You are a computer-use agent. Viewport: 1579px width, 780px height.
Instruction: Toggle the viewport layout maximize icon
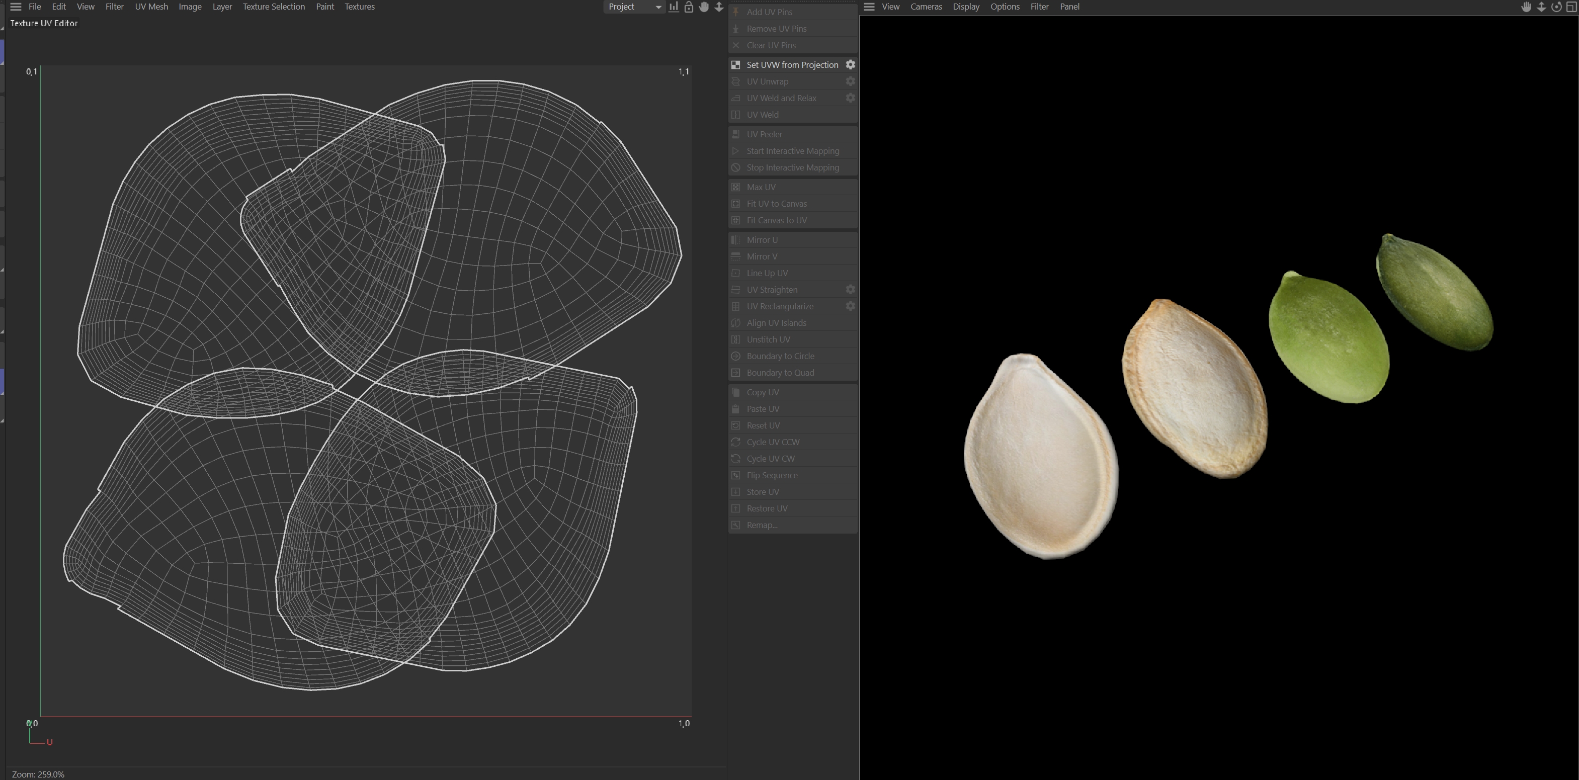coord(1571,7)
